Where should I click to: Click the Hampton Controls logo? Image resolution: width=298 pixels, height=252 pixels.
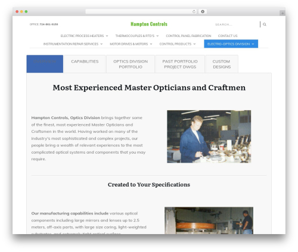pos(149,24)
